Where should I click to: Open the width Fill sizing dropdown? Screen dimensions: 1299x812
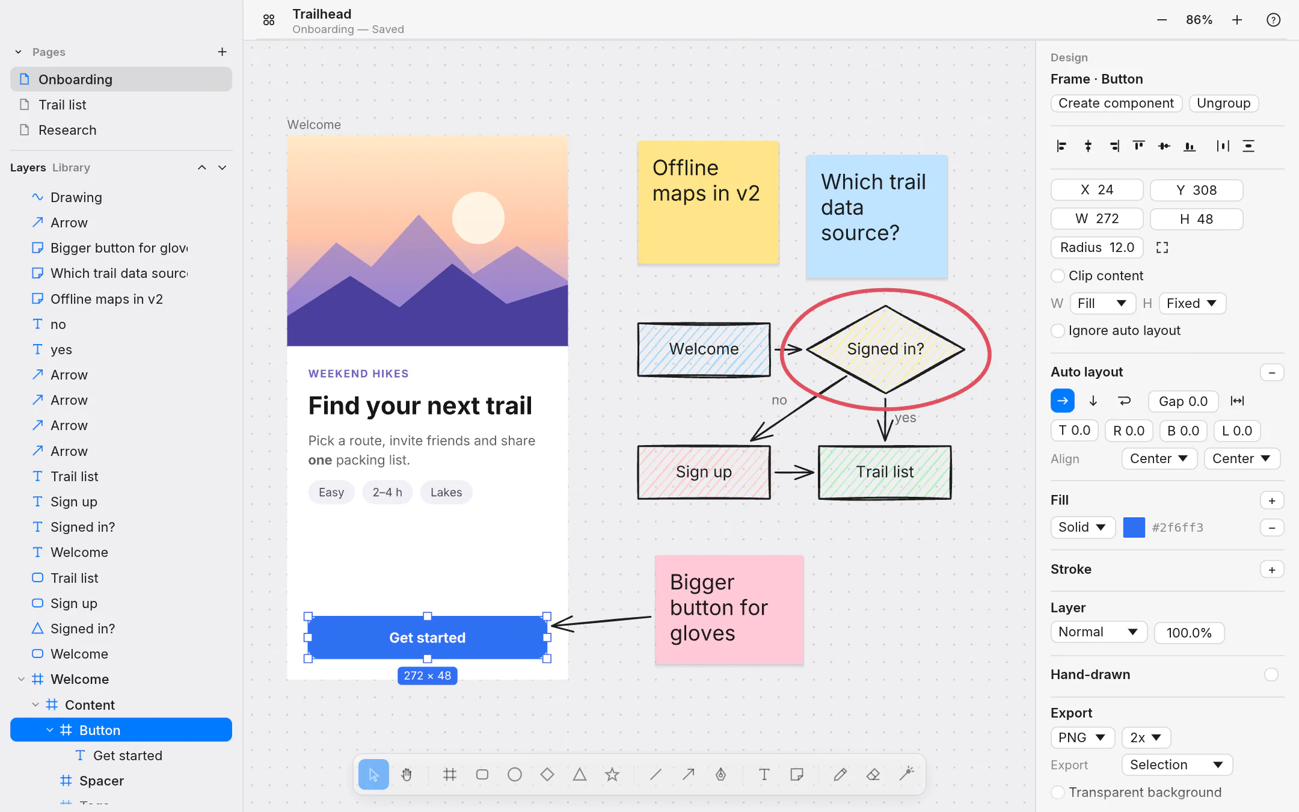[1102, 304]
